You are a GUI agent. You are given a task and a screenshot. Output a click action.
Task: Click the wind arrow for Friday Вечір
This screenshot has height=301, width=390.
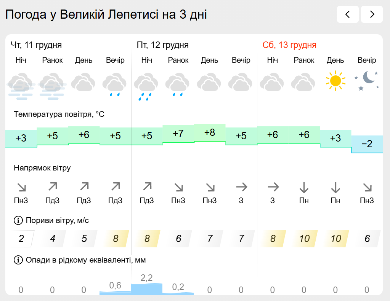pos(241,187)
